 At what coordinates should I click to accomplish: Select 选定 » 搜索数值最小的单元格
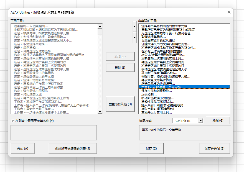[x=34, y=73]
